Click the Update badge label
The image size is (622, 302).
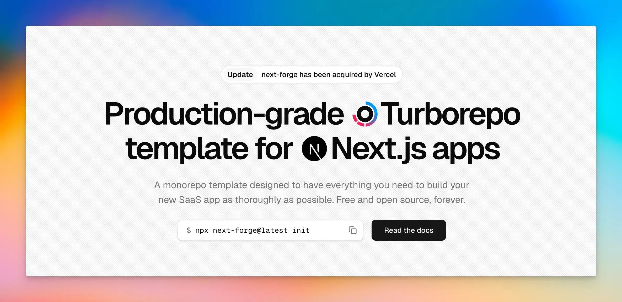(240, 75)
